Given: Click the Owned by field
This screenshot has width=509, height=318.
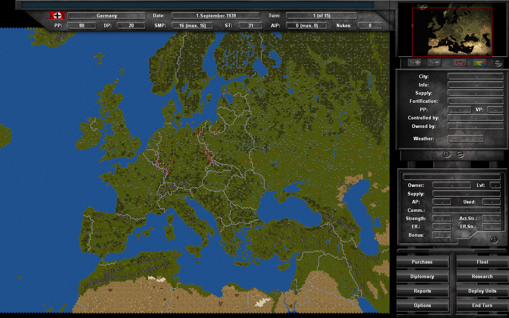Looking at the screenshot, I should (x=476, y=126).
